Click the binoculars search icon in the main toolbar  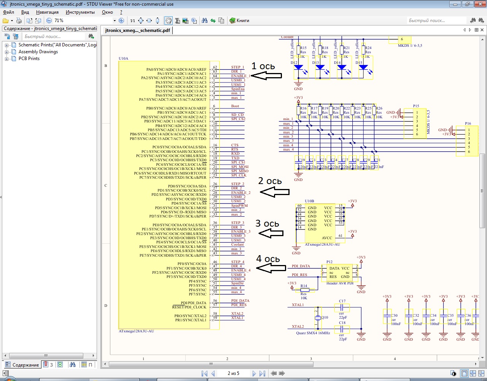[x=205, y=21]
